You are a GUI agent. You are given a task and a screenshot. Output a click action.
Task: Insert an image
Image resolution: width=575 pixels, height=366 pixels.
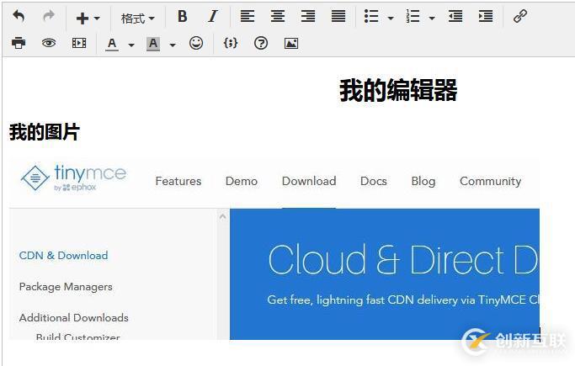[x=291, y=43]
